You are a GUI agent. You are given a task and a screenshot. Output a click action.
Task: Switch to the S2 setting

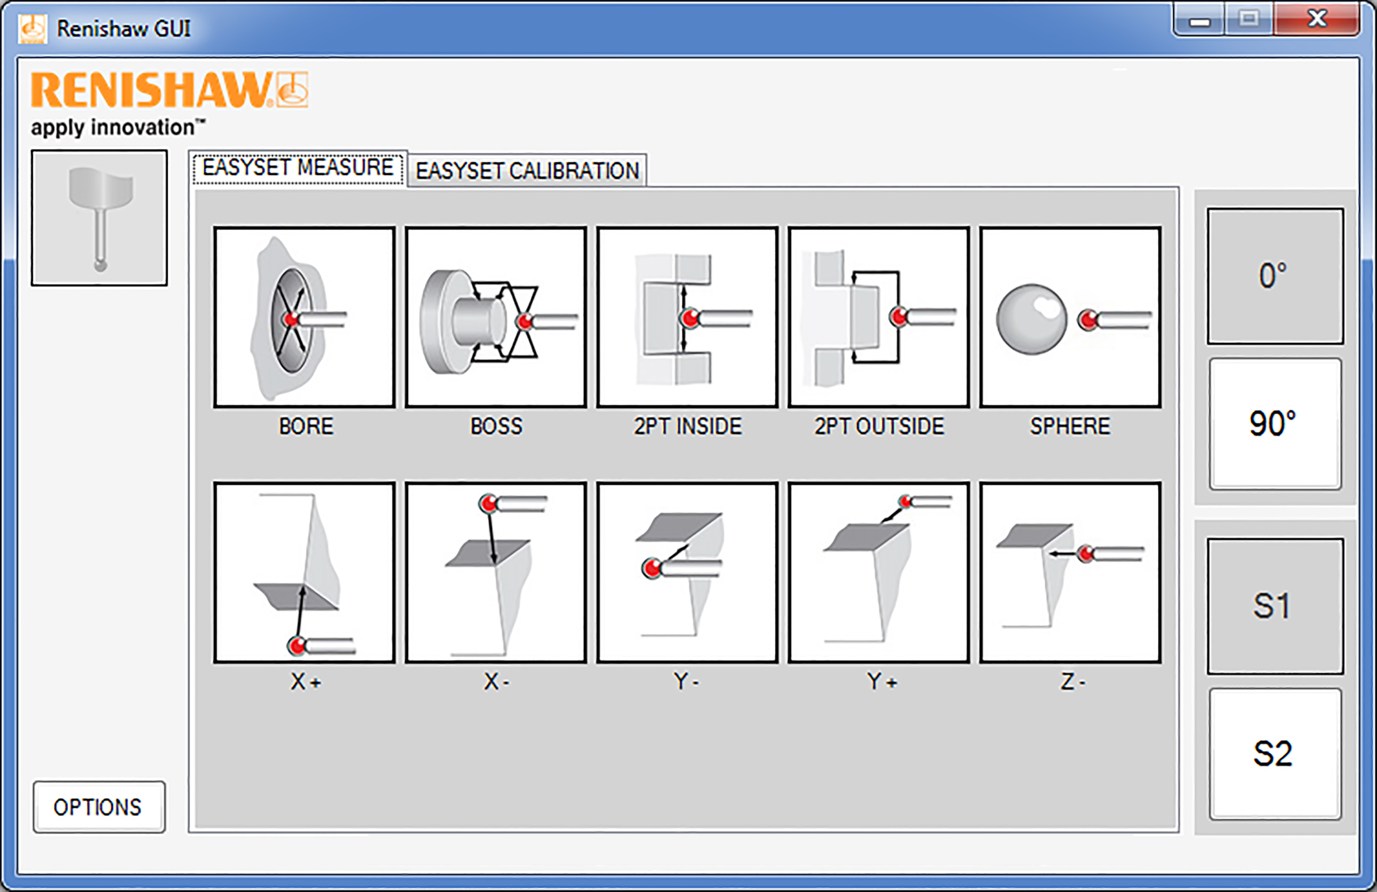coord(1275,754)
